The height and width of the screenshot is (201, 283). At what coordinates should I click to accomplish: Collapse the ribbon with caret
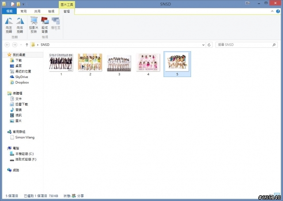click(x=272, y=11)
